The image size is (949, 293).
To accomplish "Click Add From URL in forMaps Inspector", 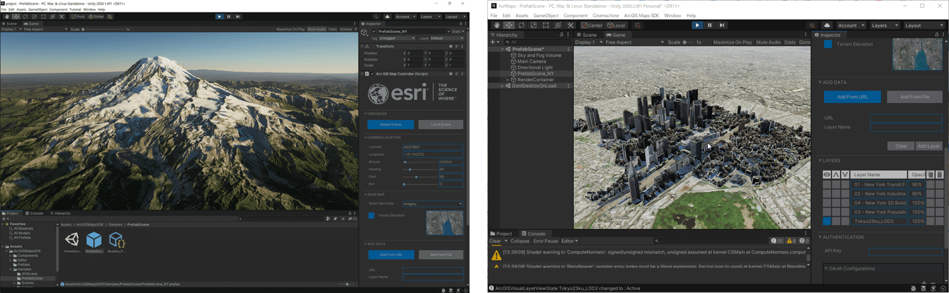I will coord(852,97).
